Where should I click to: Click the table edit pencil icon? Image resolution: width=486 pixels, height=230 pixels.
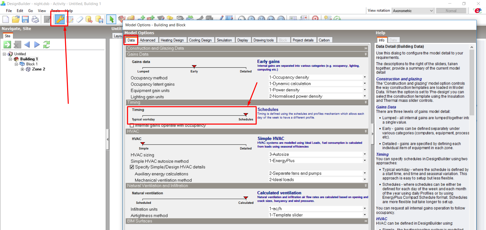(70, 19)
